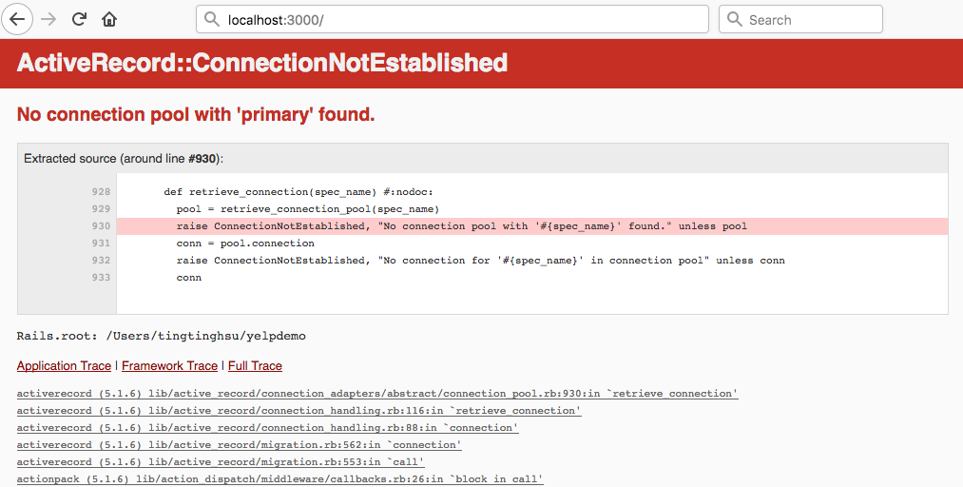Open actionpack callbacks.rb:26 trace line
Viewport: 963px width, 487px height.
pyautogui.click(x=279, y=479)
